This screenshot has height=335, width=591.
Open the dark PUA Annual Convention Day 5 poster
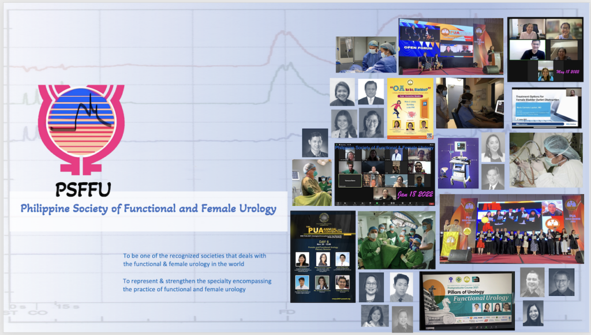pos(323,257)
